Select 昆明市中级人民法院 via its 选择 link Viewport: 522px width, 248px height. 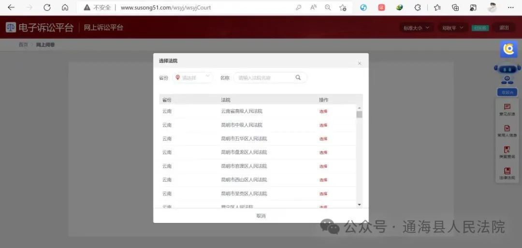323,125
